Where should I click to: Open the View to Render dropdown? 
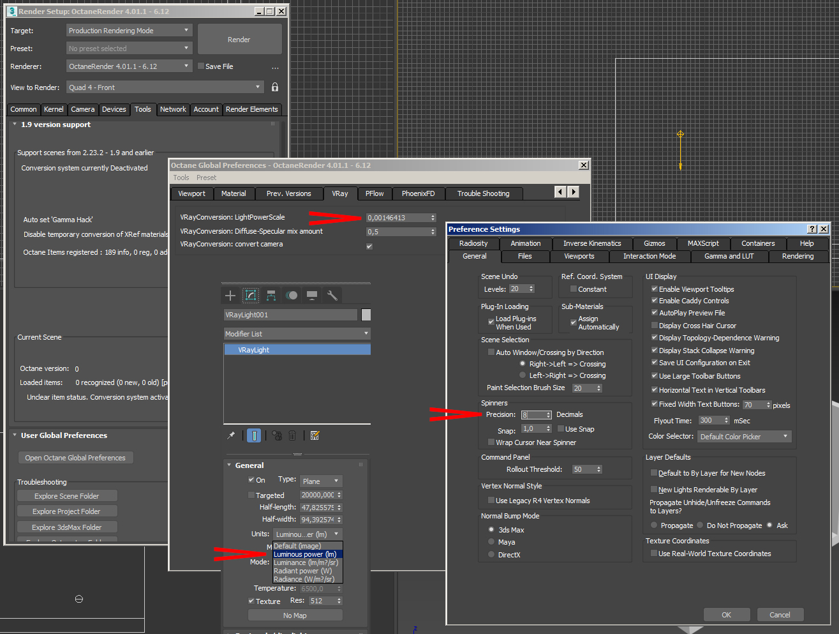[x=165, y=87]
